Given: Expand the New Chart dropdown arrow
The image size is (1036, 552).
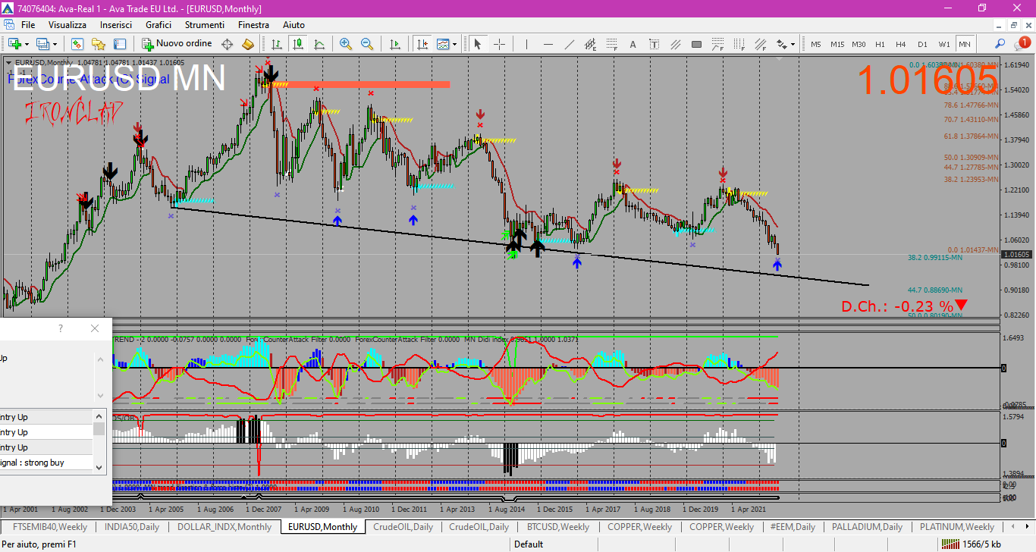Looking at the screenshot, I should [27, 44].
